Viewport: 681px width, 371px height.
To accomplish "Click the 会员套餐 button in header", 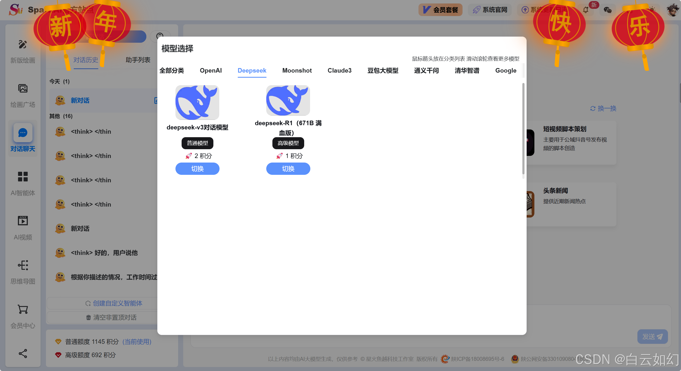I will [440, 10].
